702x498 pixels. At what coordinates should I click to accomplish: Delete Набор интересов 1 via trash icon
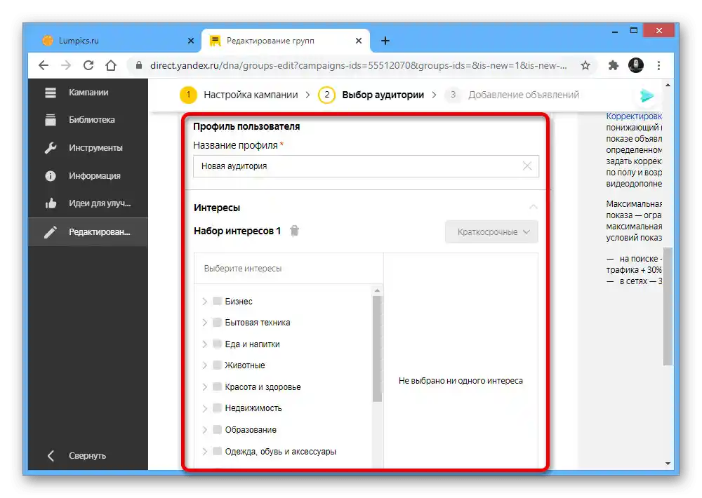click(x=294, y=231)
